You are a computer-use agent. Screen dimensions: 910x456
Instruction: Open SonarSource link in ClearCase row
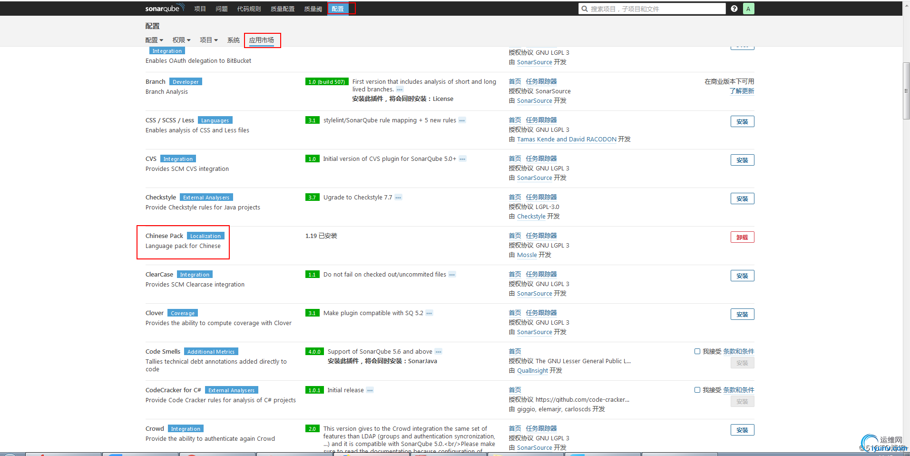coord(535,293)
